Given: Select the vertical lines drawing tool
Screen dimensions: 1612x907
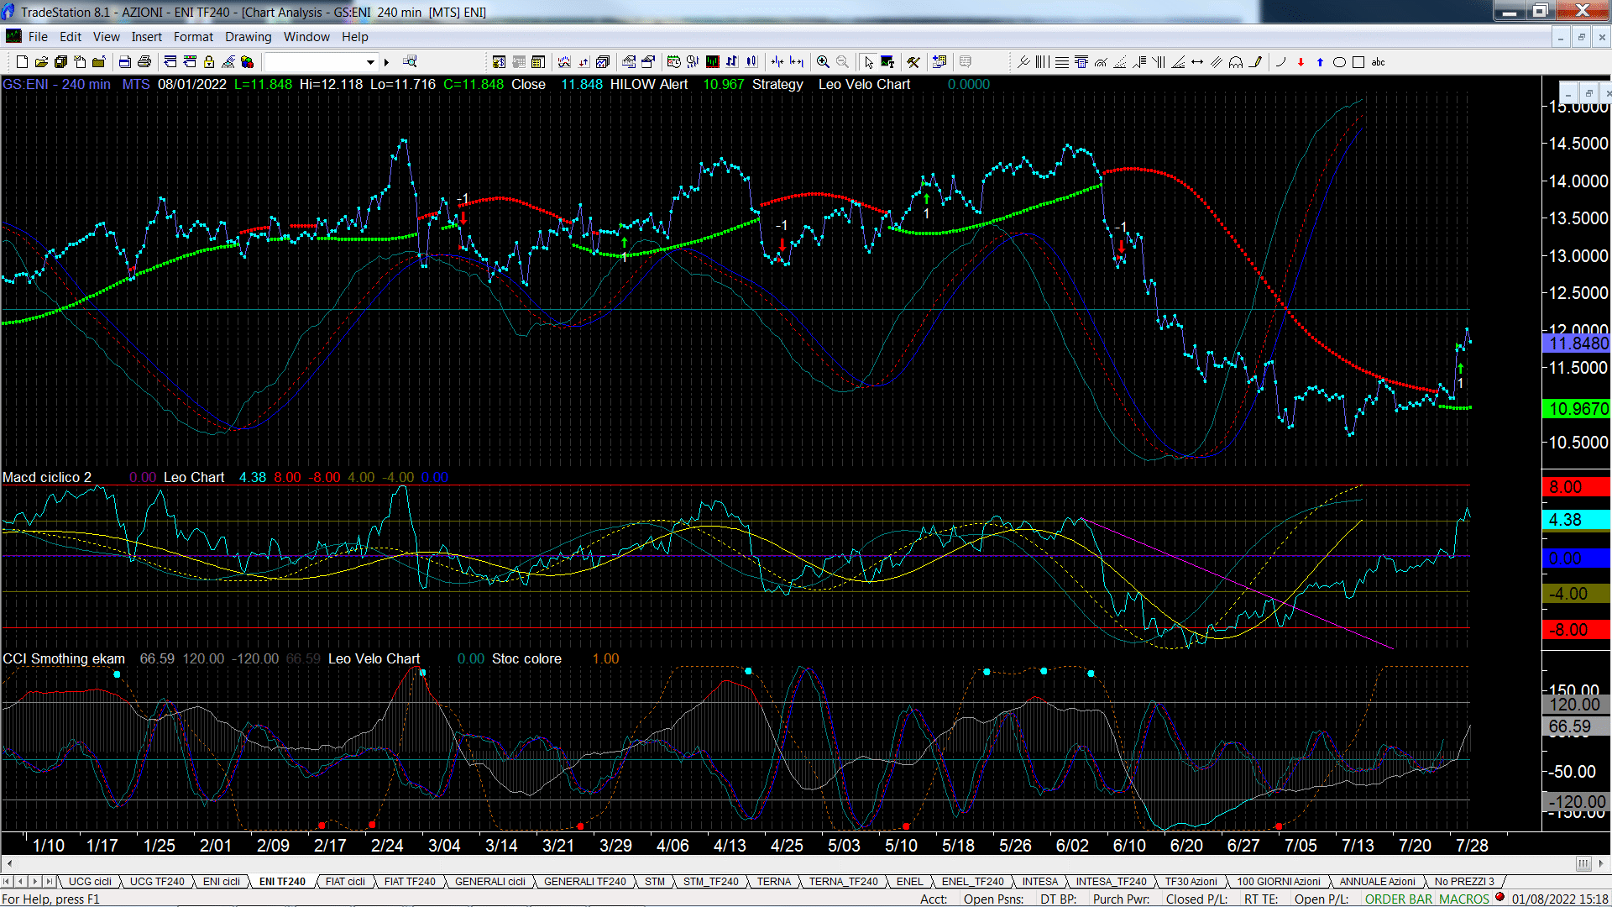Looking at the screenshot, I should [x=1043, y=62].
